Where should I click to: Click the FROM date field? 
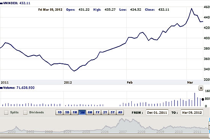[157, 112]
